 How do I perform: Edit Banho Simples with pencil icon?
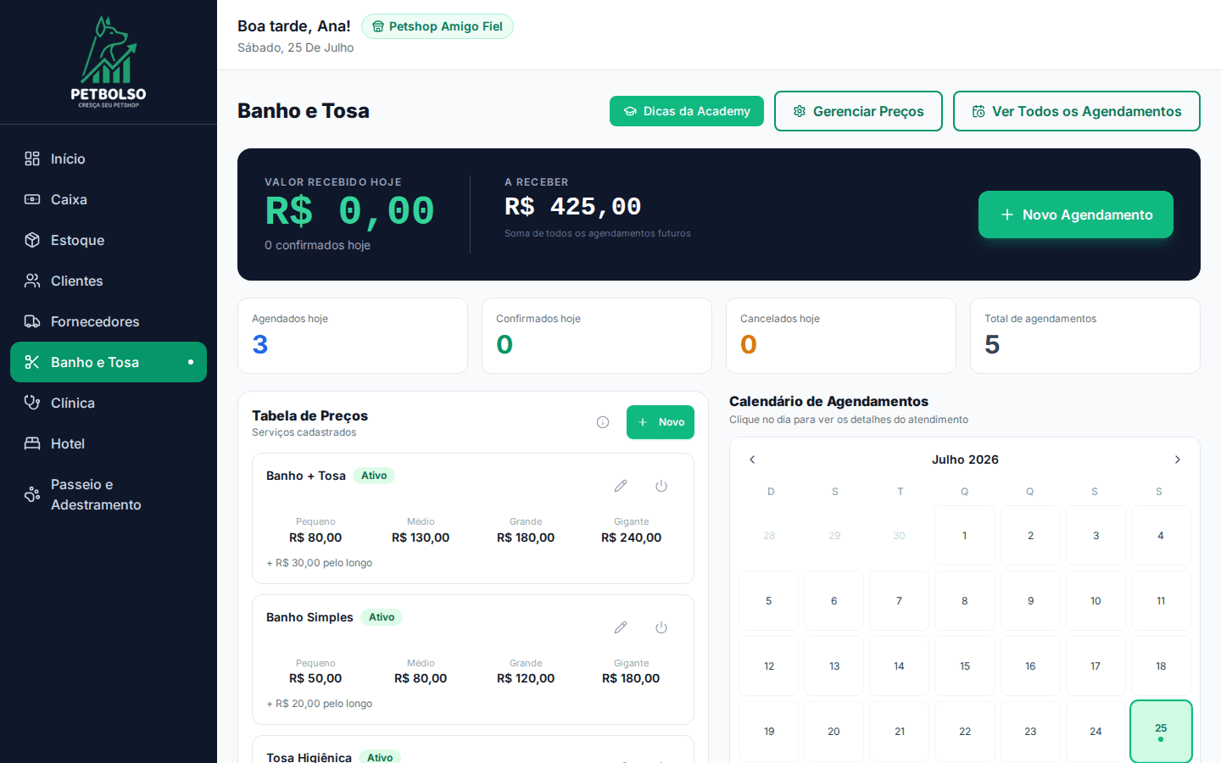pyautogui.click(x=621, y=627)
